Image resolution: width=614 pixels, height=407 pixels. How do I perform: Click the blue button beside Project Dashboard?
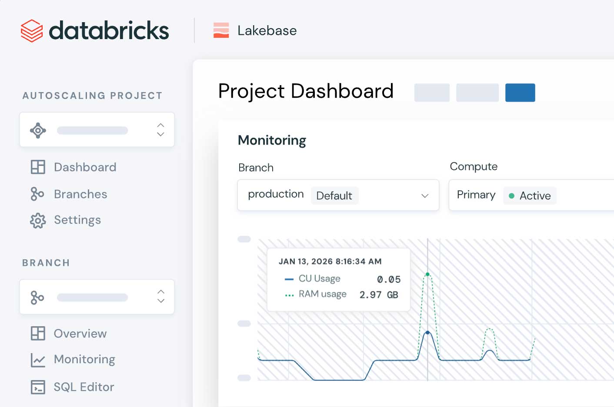coord(520,93)
